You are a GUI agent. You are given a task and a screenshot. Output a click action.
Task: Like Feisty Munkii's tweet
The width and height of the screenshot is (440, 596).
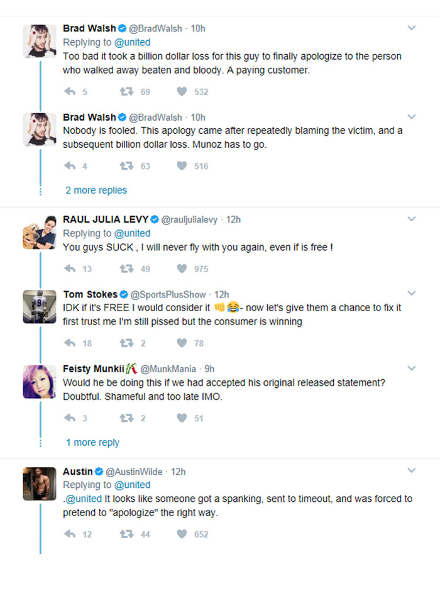pos(182,418)
